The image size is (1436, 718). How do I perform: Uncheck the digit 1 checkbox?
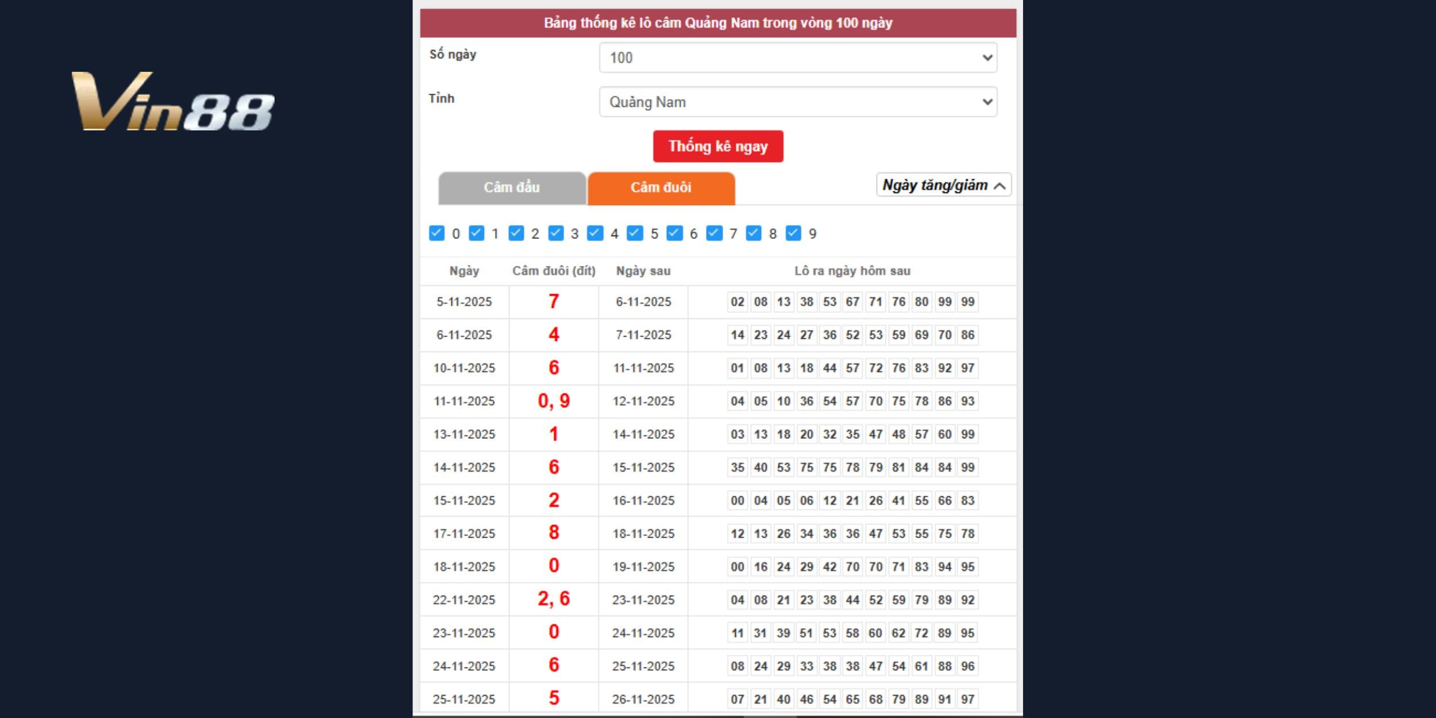476,233
